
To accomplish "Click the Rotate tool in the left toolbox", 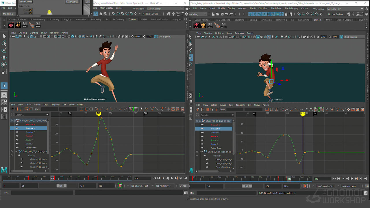I will click(4, 64).
